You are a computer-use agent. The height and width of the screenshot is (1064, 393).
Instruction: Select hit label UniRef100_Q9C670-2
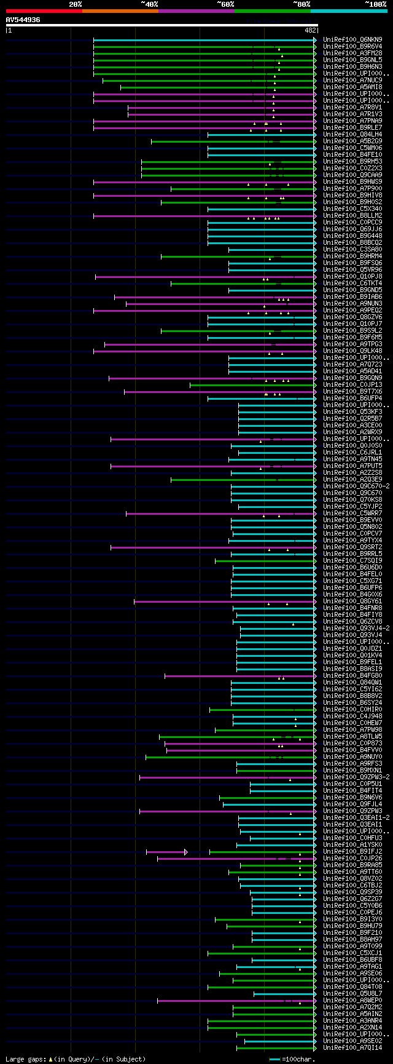[356, 486]
